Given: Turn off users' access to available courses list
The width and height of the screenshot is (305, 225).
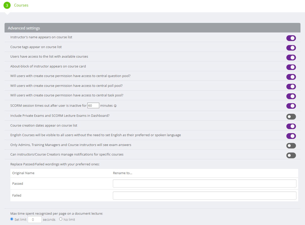Looking at the screenshot, I should pyautogui.click(x=291, y=58).
